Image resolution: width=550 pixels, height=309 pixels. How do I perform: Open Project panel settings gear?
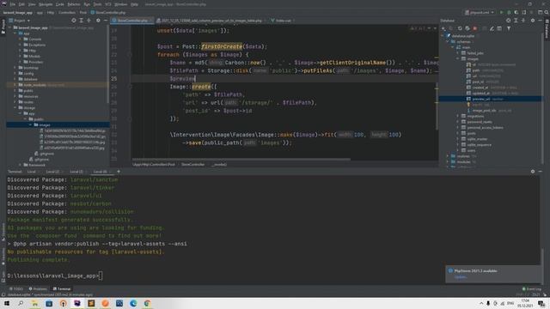[98, 21]
